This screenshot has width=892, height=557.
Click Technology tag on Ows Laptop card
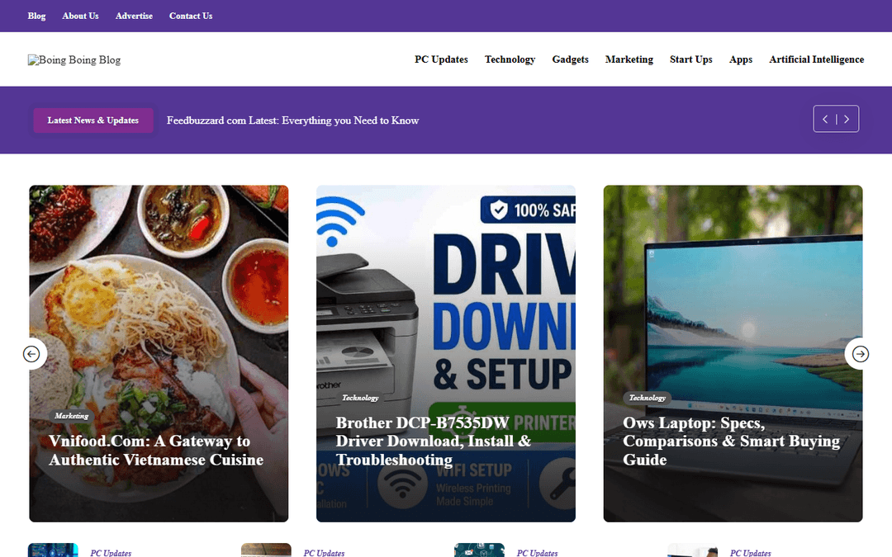coord(647,398)
